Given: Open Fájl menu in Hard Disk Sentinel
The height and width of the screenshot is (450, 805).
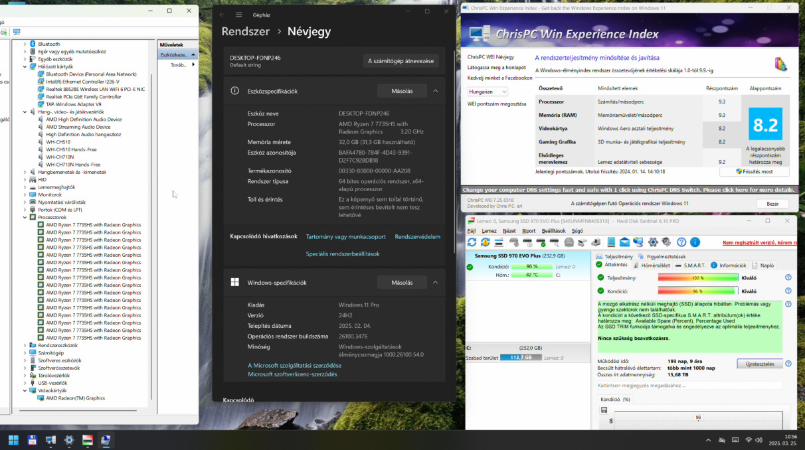Looking at the screenshot, I should (472, 231).
